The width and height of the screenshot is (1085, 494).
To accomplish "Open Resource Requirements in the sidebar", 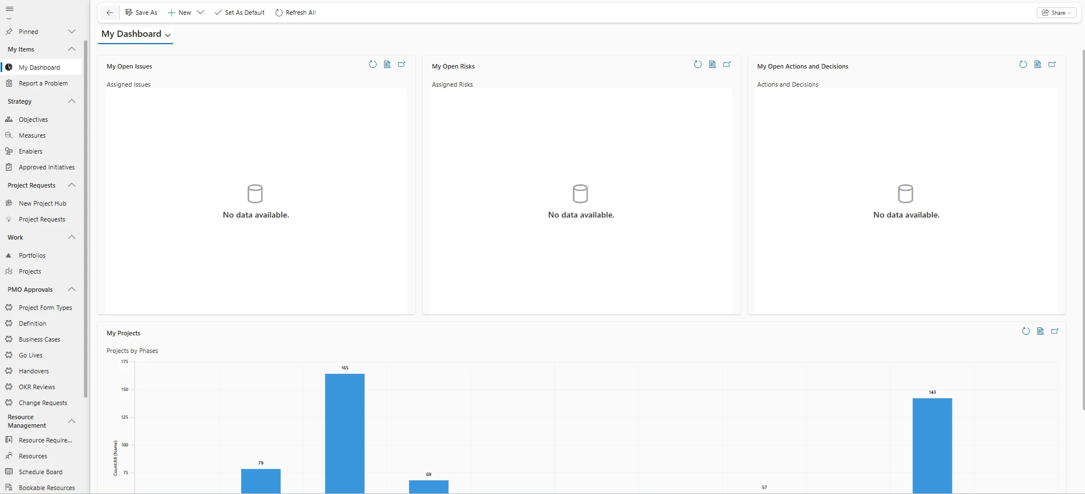I will pos(41,440).
